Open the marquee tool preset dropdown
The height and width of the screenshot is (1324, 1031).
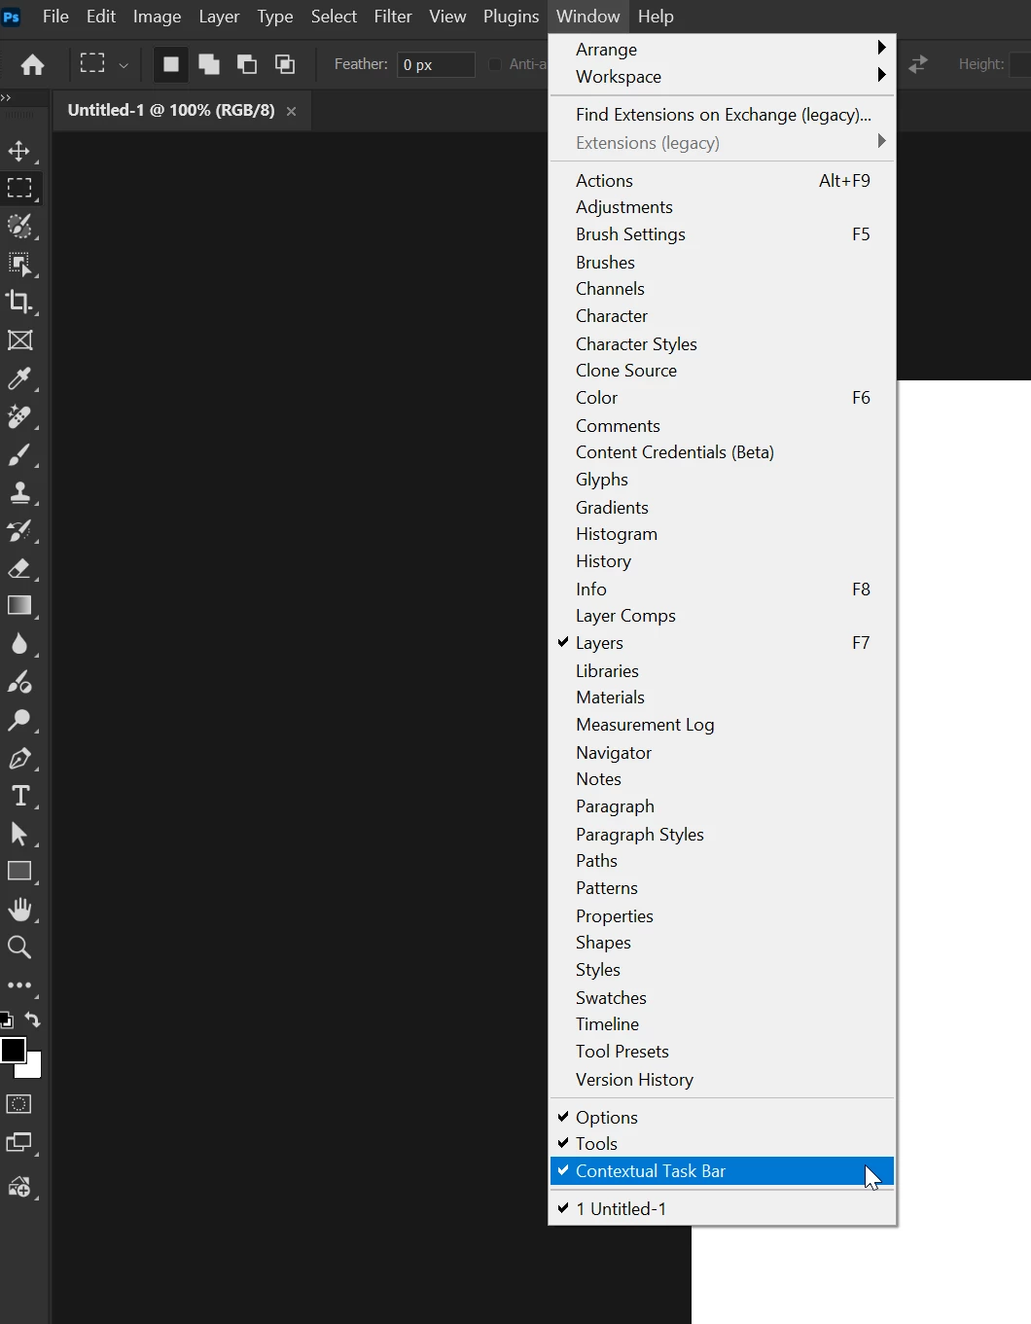[x=124, y=65]
